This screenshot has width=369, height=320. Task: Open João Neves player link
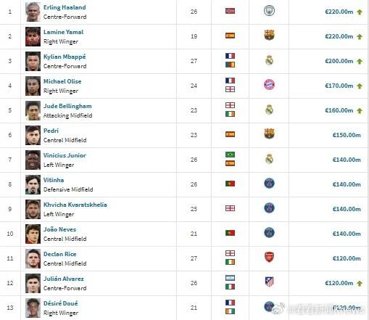tap(59, 229)
